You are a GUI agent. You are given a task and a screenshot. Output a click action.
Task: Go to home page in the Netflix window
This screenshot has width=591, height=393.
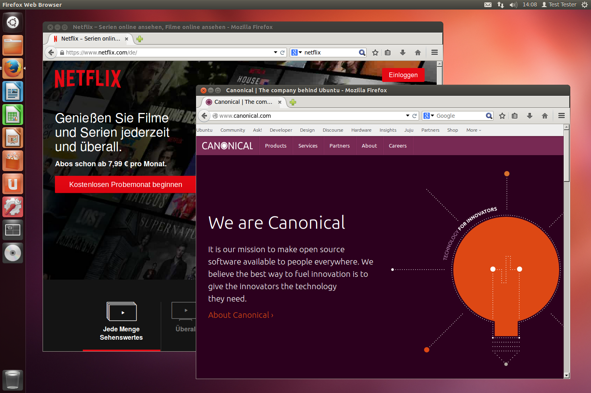click(x=418, y=53)
